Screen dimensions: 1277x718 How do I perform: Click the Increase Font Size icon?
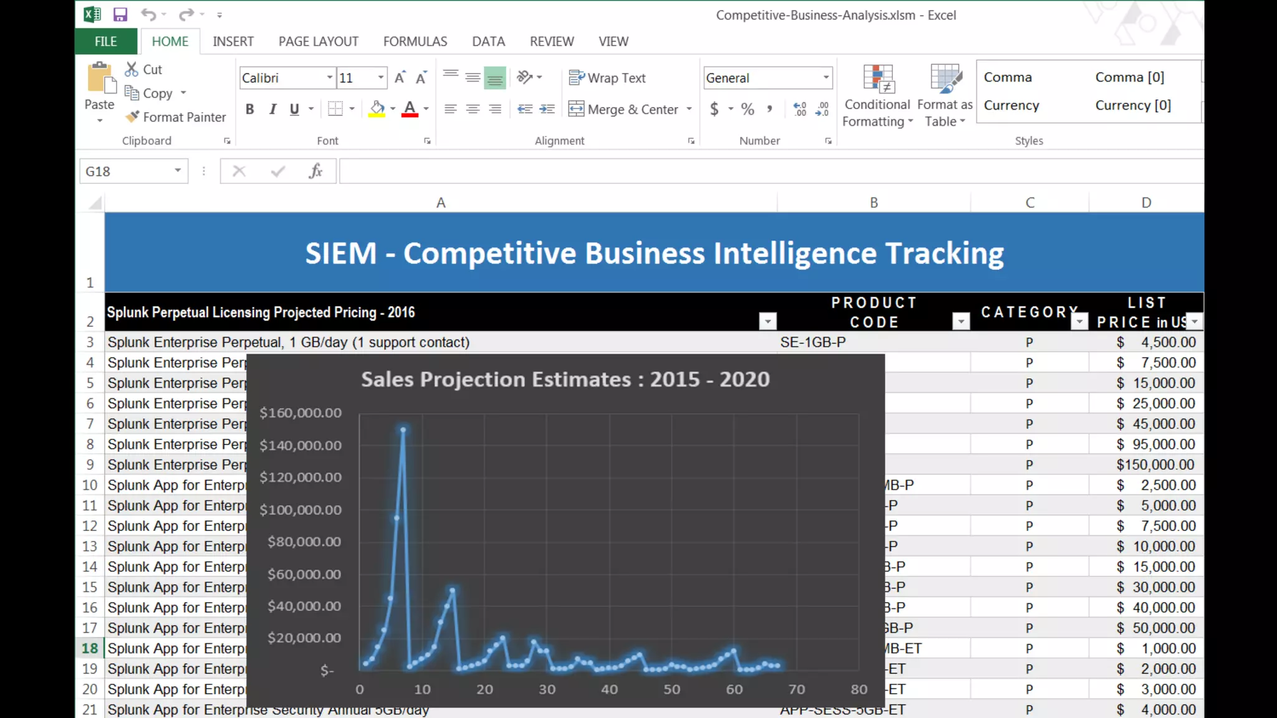point(400,78)
